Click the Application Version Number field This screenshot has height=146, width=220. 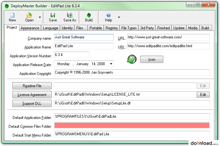click(72, 55)
